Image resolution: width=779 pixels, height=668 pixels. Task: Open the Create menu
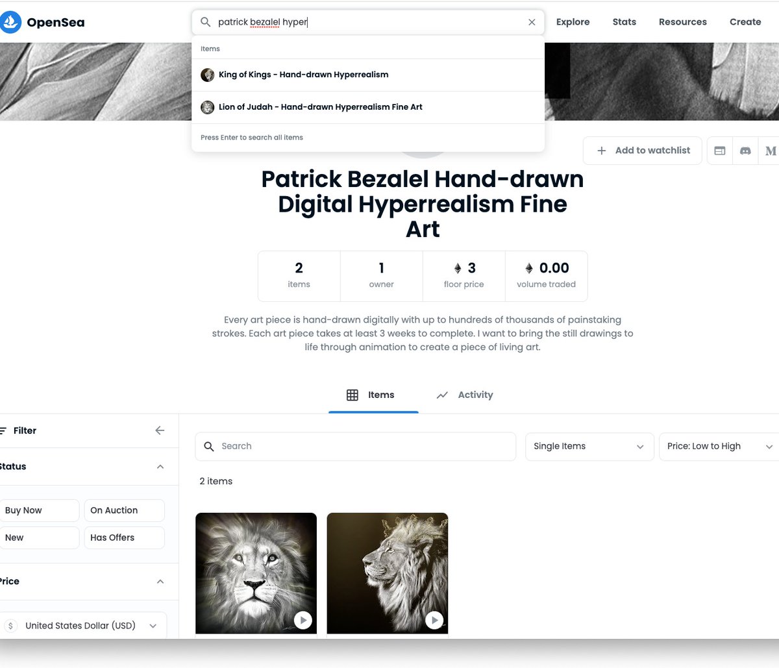point(745,22)
